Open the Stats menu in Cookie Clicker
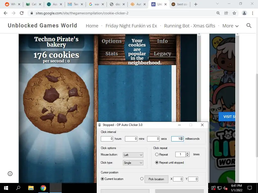 click(x=112, y=54)
